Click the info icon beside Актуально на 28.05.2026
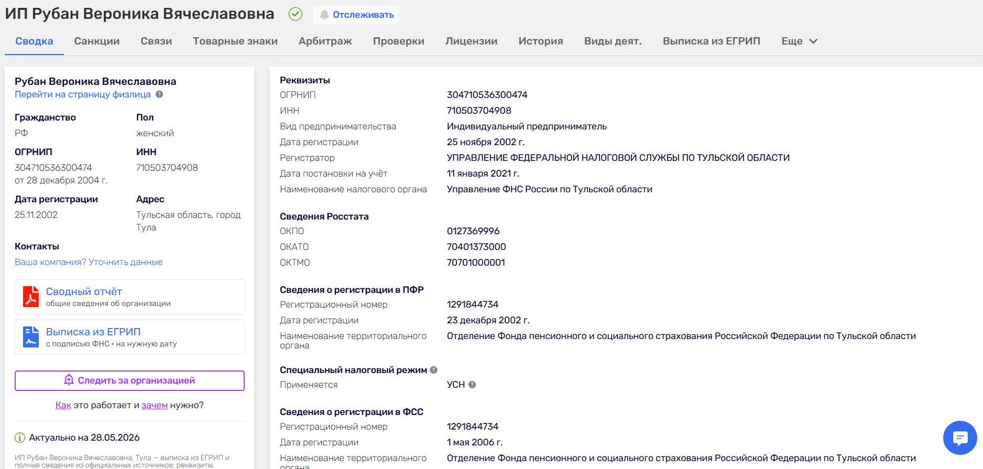This screenshot has height=469, width=983. click(20, 438)
